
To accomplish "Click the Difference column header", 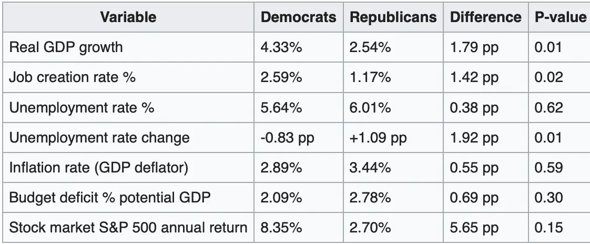I will [485, 17].
